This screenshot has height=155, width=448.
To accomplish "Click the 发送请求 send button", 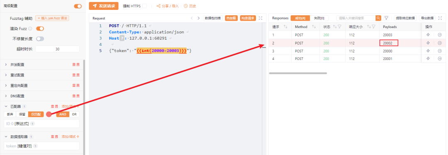I will [x=104, y=6].
